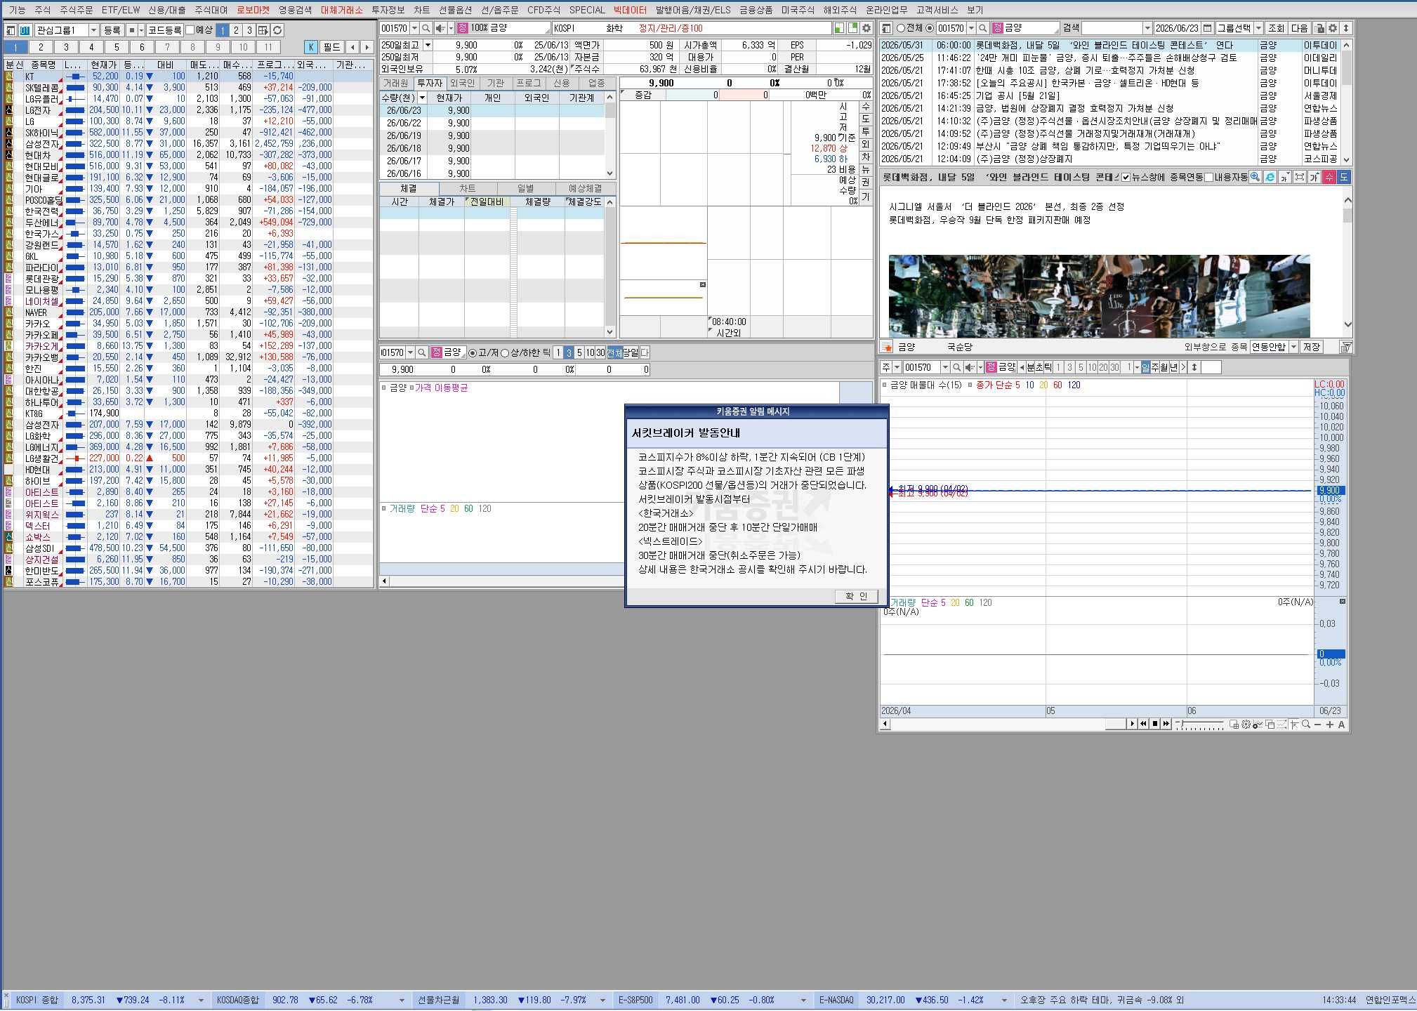
Task: Select the 고/저 radio button
Action: [x=473, y=352]
